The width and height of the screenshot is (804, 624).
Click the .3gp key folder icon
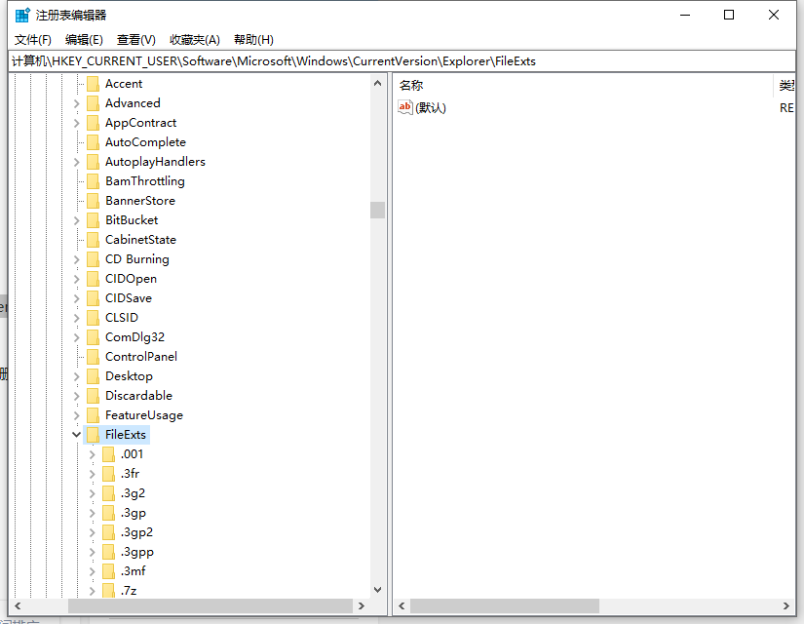click(x=108, y=512)
